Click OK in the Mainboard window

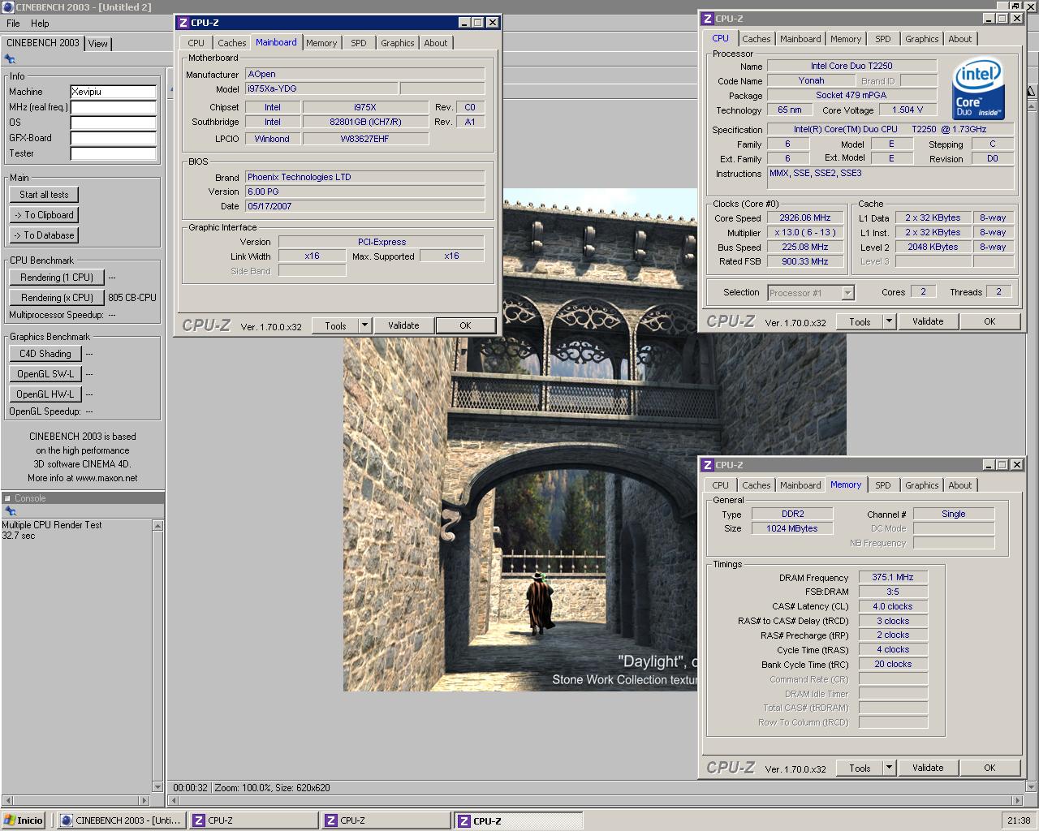click(x=465, y=325)
